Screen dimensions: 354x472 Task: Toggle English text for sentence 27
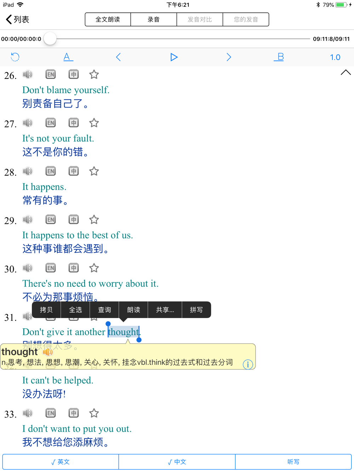[51, 123]
